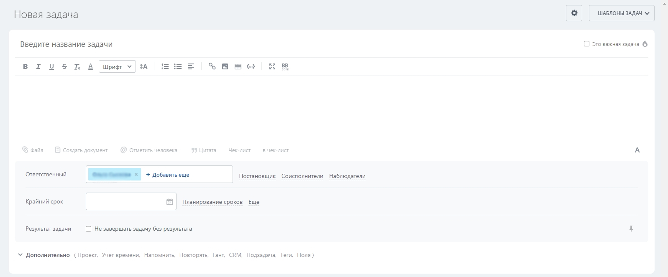
Task: Open the Шаблоны задач dropdown
Action: (622, 13)
